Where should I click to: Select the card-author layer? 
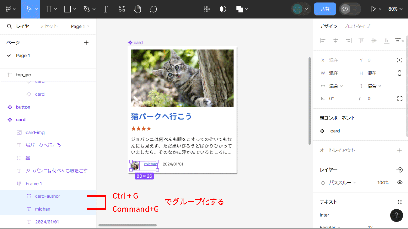click(x=48, y=196)
